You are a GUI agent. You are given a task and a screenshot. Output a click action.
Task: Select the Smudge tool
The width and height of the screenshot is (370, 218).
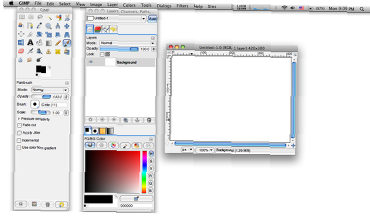(x=30, y=60)
